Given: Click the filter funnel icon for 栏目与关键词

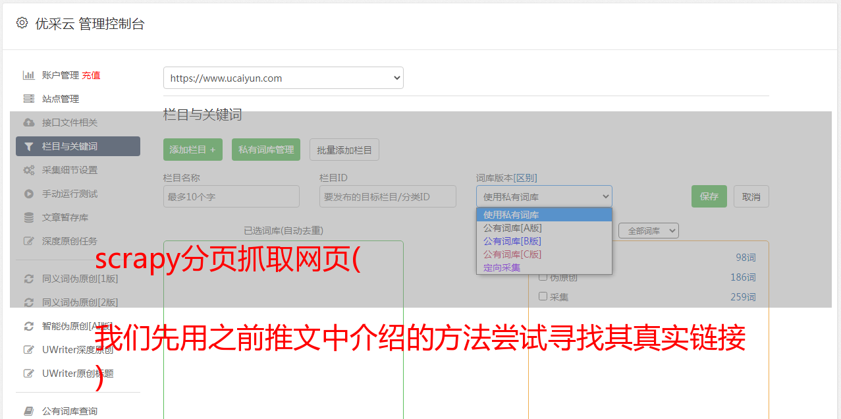Looking at the screenshot, I should pyautogui.click(x=28, y=146).
